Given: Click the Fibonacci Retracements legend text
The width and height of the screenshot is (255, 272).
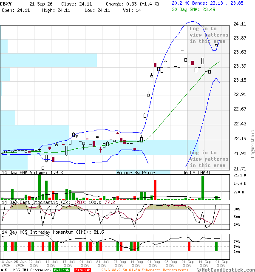Looking at the screenshot, I should [145, 270].
